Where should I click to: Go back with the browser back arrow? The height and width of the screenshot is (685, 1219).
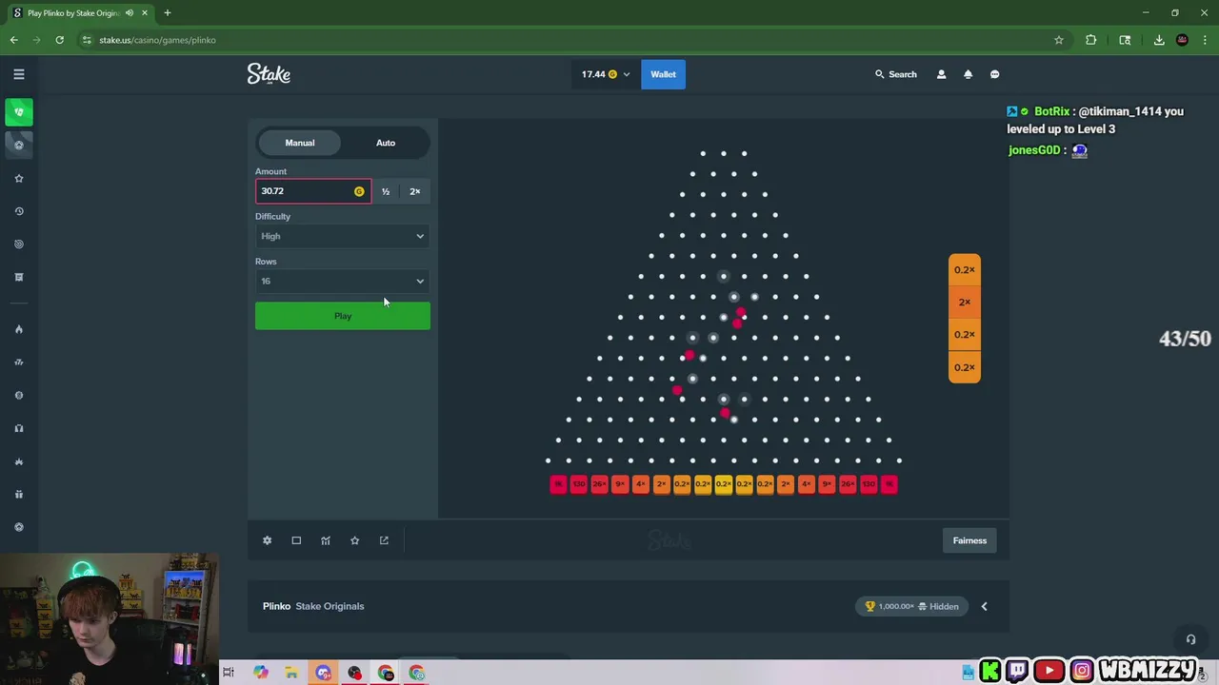click(x=14, y=40)
